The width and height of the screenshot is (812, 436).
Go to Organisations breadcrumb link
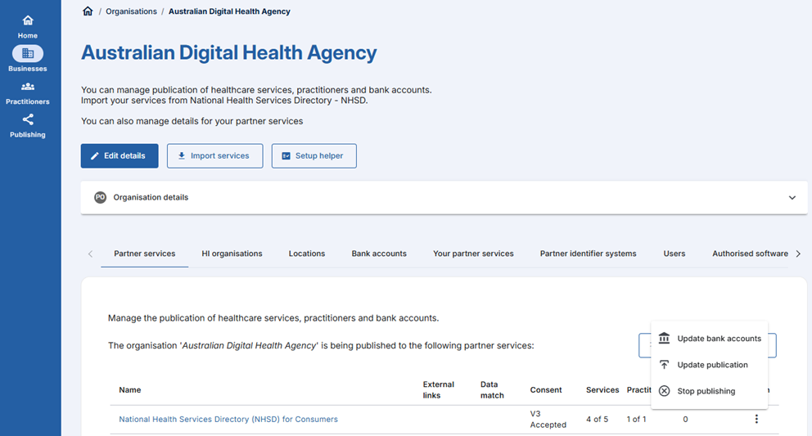pos(131,11)
